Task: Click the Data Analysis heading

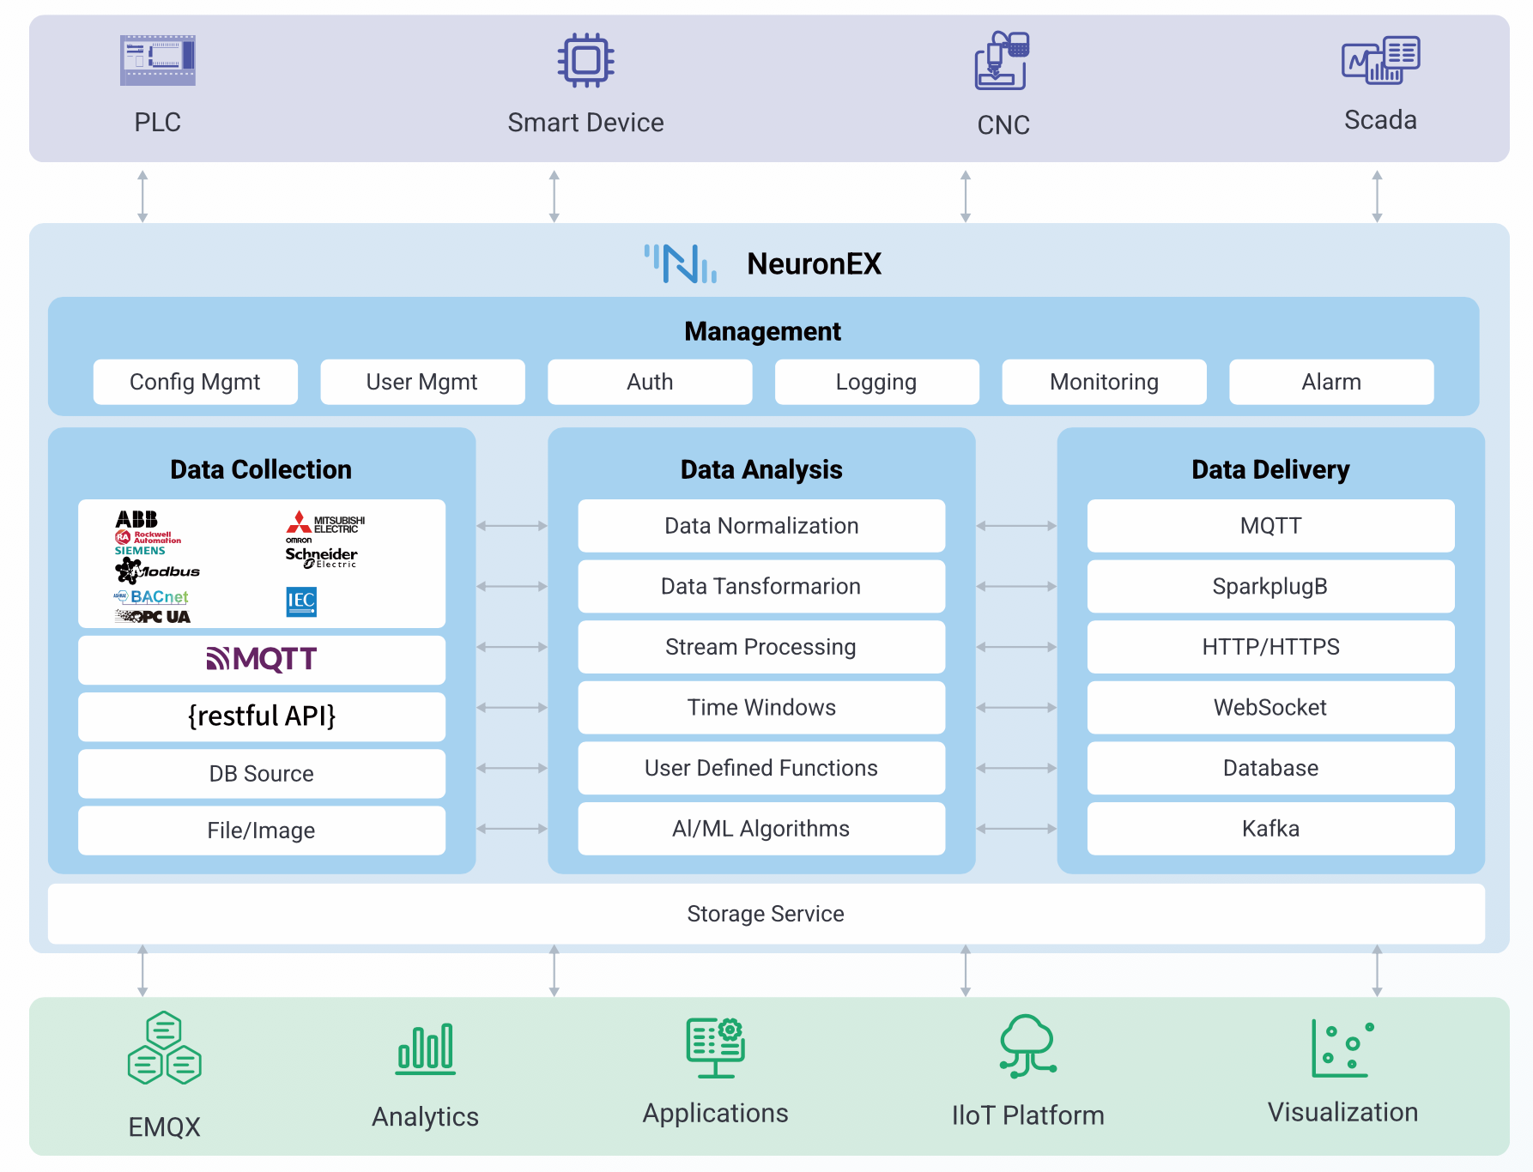Action: [761, 469]
